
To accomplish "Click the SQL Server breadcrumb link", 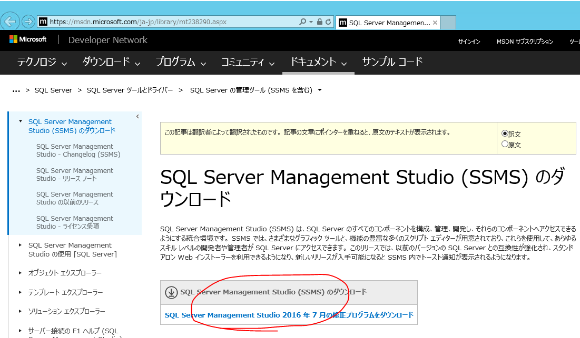I will pos(53,90).
